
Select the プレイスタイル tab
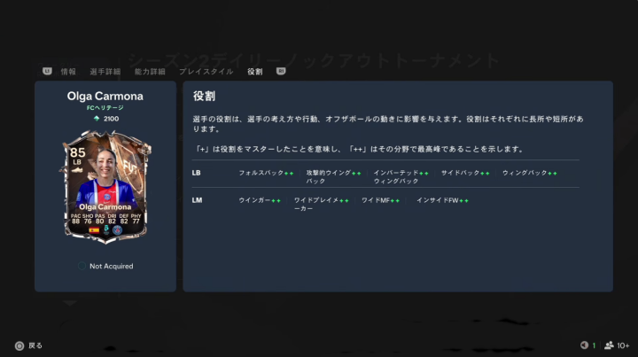206,72
